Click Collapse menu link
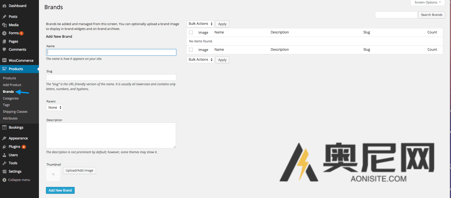 coord(19,180)
